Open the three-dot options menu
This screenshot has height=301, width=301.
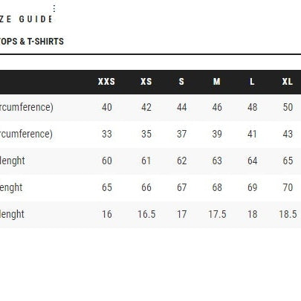(54, 8)
